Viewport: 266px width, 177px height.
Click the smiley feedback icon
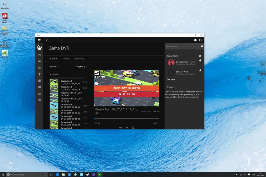pos(195,40)
